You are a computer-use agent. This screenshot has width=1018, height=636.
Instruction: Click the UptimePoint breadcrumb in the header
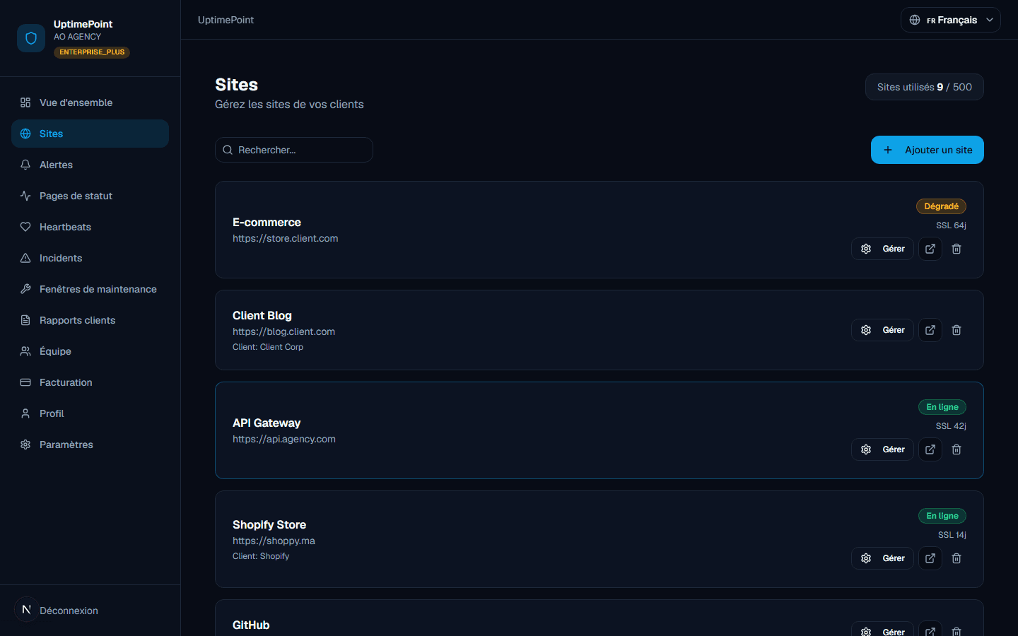coord(226,20)
